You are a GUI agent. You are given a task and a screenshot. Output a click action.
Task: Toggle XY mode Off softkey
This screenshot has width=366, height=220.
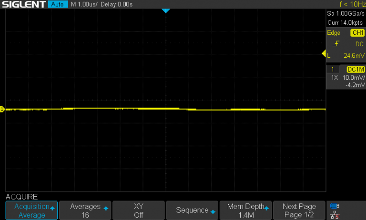[x=138, y=210]
